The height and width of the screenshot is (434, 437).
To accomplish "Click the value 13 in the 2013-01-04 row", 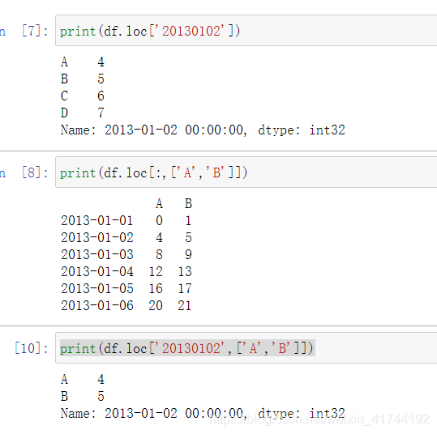I will [185, 272].
